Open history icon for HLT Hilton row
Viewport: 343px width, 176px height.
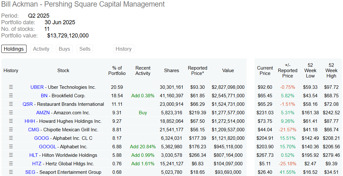11,155
